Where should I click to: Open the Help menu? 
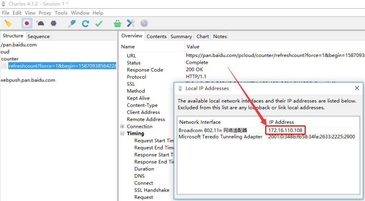[x=98, y=13]
